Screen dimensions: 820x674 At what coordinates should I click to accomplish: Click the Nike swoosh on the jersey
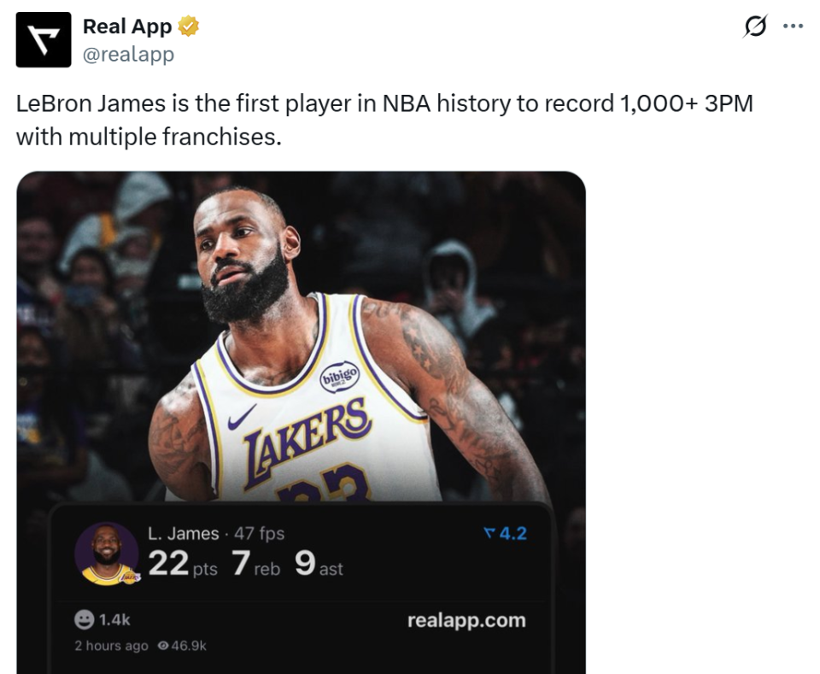click(x=242, y=418)
